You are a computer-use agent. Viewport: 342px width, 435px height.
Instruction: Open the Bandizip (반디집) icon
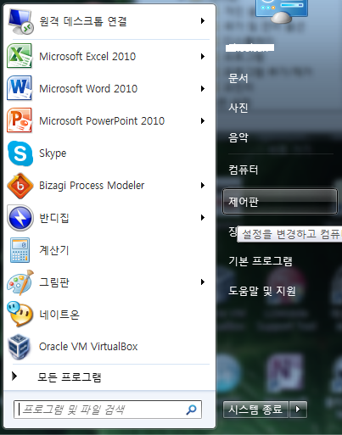coord(20,218)
